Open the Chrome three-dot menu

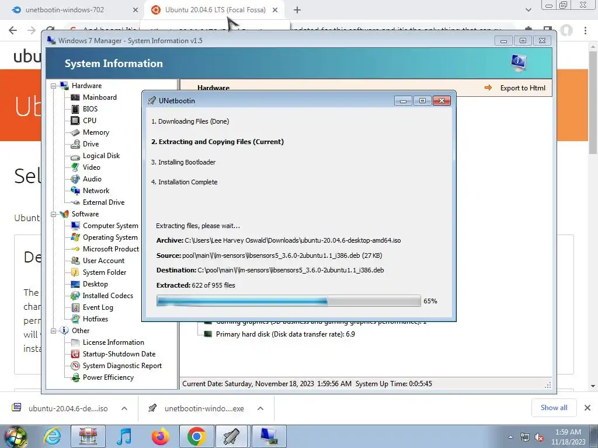[585, 30]
